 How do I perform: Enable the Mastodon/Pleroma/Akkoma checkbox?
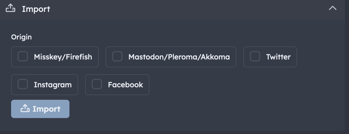click(117, 56)
